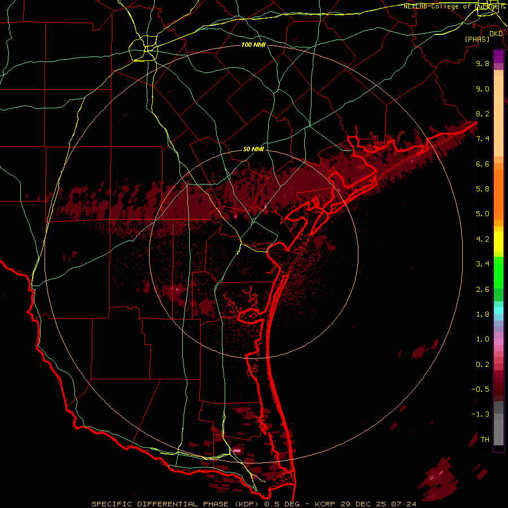Screen dimensions: 508x508
Task: Select the 2.6 scale label
Action: click(483, 290)
